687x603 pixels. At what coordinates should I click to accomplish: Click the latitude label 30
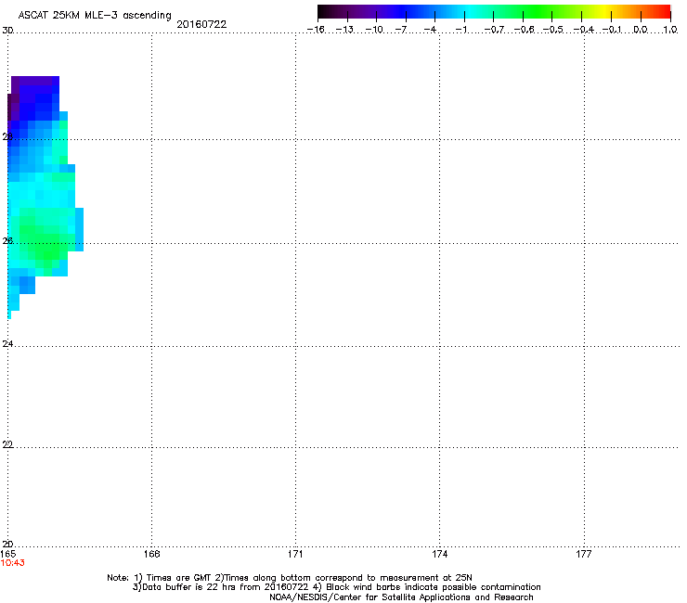(7, 31)
